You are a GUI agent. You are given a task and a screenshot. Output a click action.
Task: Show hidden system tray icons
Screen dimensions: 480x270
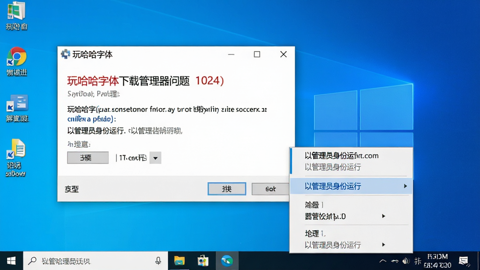pos(382,261)
